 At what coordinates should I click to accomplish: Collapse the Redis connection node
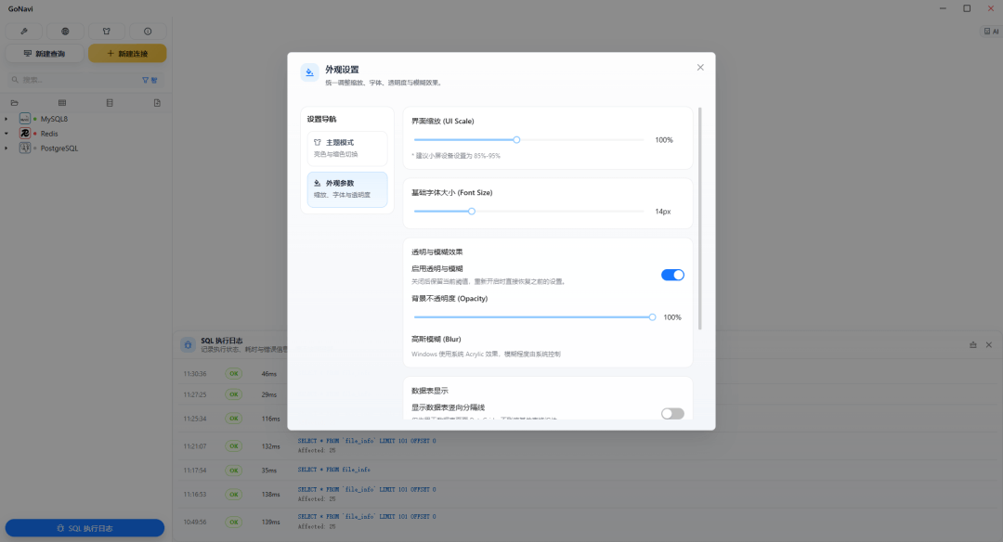7,134
